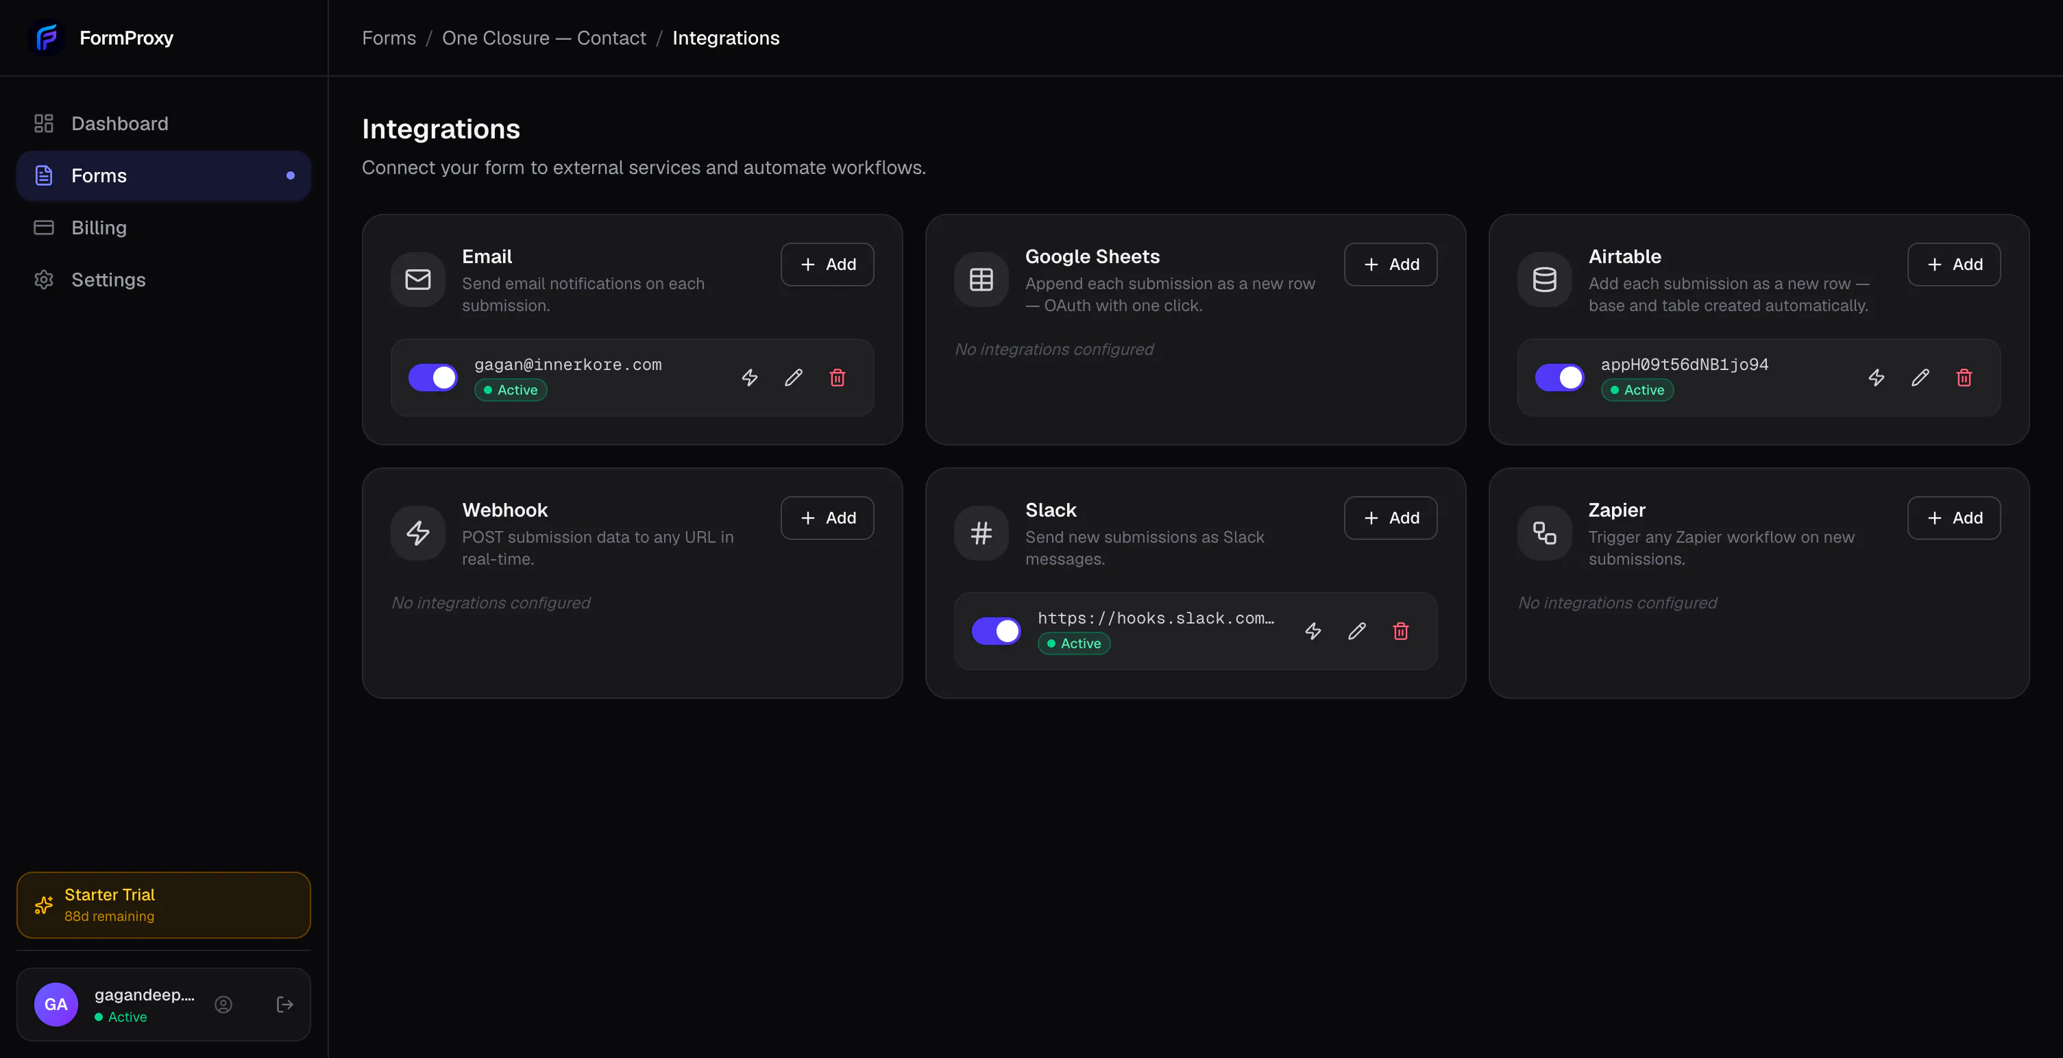Add a Google Sheets integration

pos(1390,264)
